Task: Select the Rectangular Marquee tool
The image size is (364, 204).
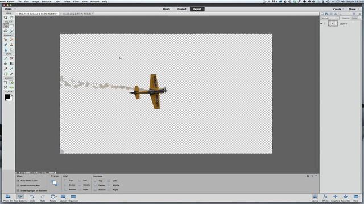Action: [x=11, y=25]
